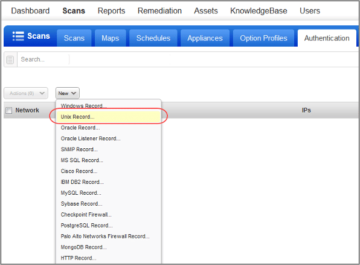Switch to the Option Profiles tab
This screenshot has width=360, height=265.
coord(263,38)
